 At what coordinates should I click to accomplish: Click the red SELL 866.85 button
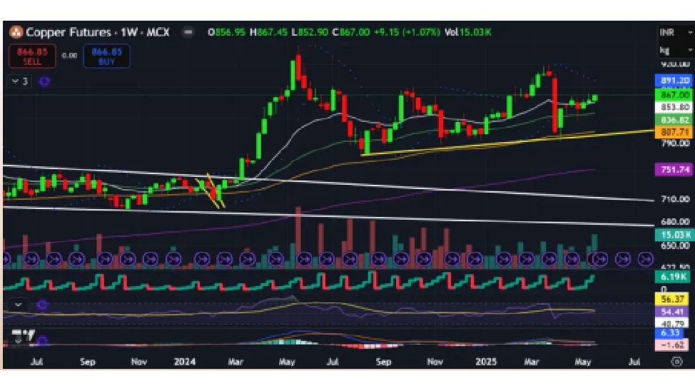pyautogui.click(x=32, y=56)
